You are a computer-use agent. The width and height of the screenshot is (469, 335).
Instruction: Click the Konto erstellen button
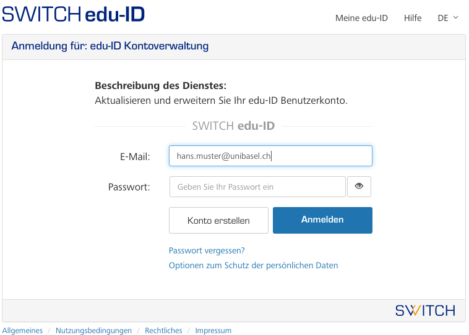(218, 220)
